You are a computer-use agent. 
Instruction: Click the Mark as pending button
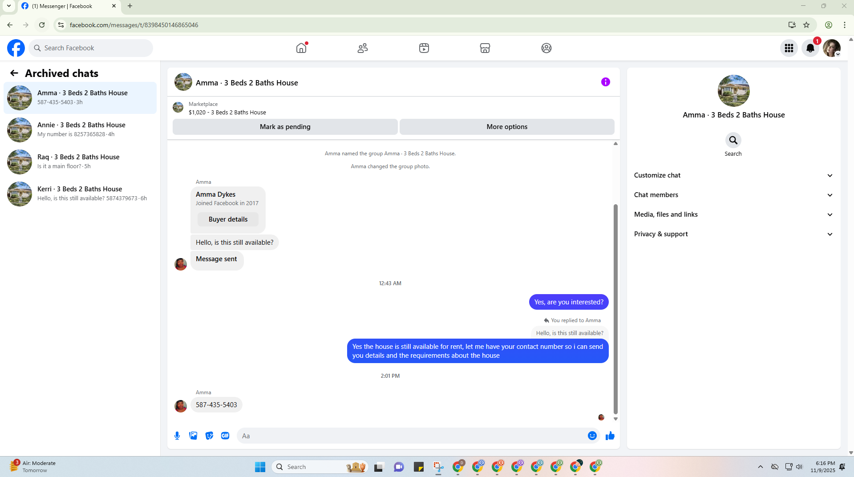[285, 127]
